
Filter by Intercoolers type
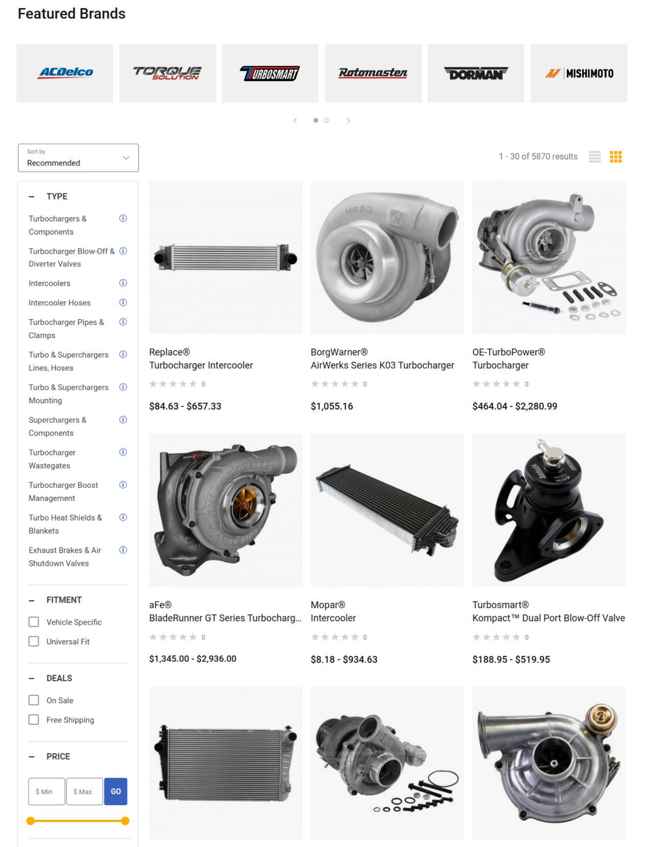coord(49,283)
